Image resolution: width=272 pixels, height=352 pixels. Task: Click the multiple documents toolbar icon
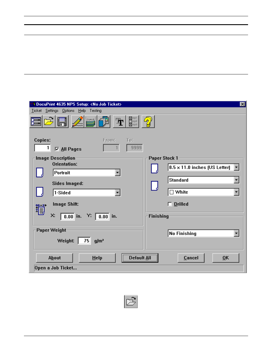tap(104, 122)
